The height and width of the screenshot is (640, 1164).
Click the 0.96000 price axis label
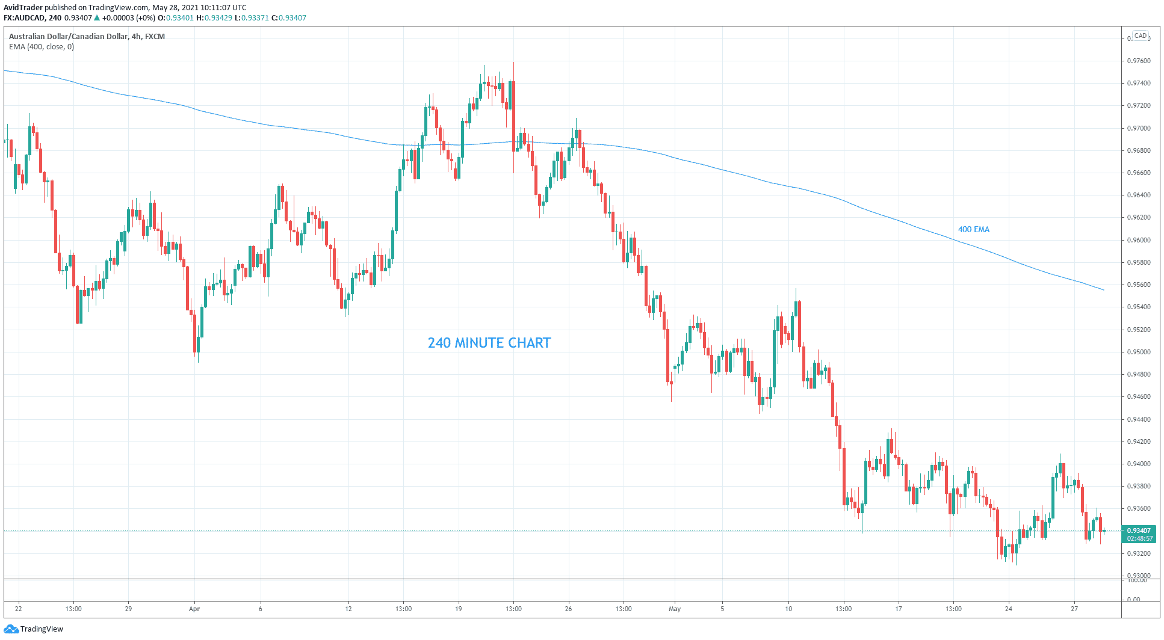pos(1139,240)
